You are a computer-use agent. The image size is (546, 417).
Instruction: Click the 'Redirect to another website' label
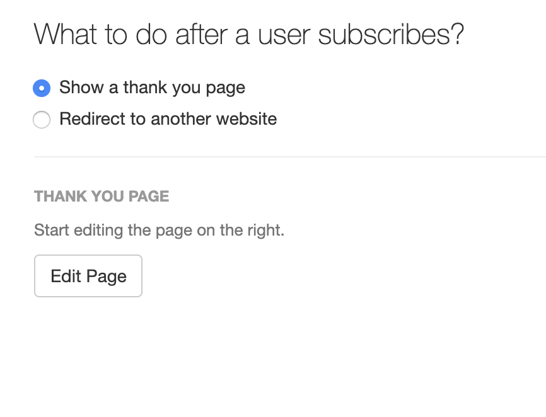[x=167, y=119]
